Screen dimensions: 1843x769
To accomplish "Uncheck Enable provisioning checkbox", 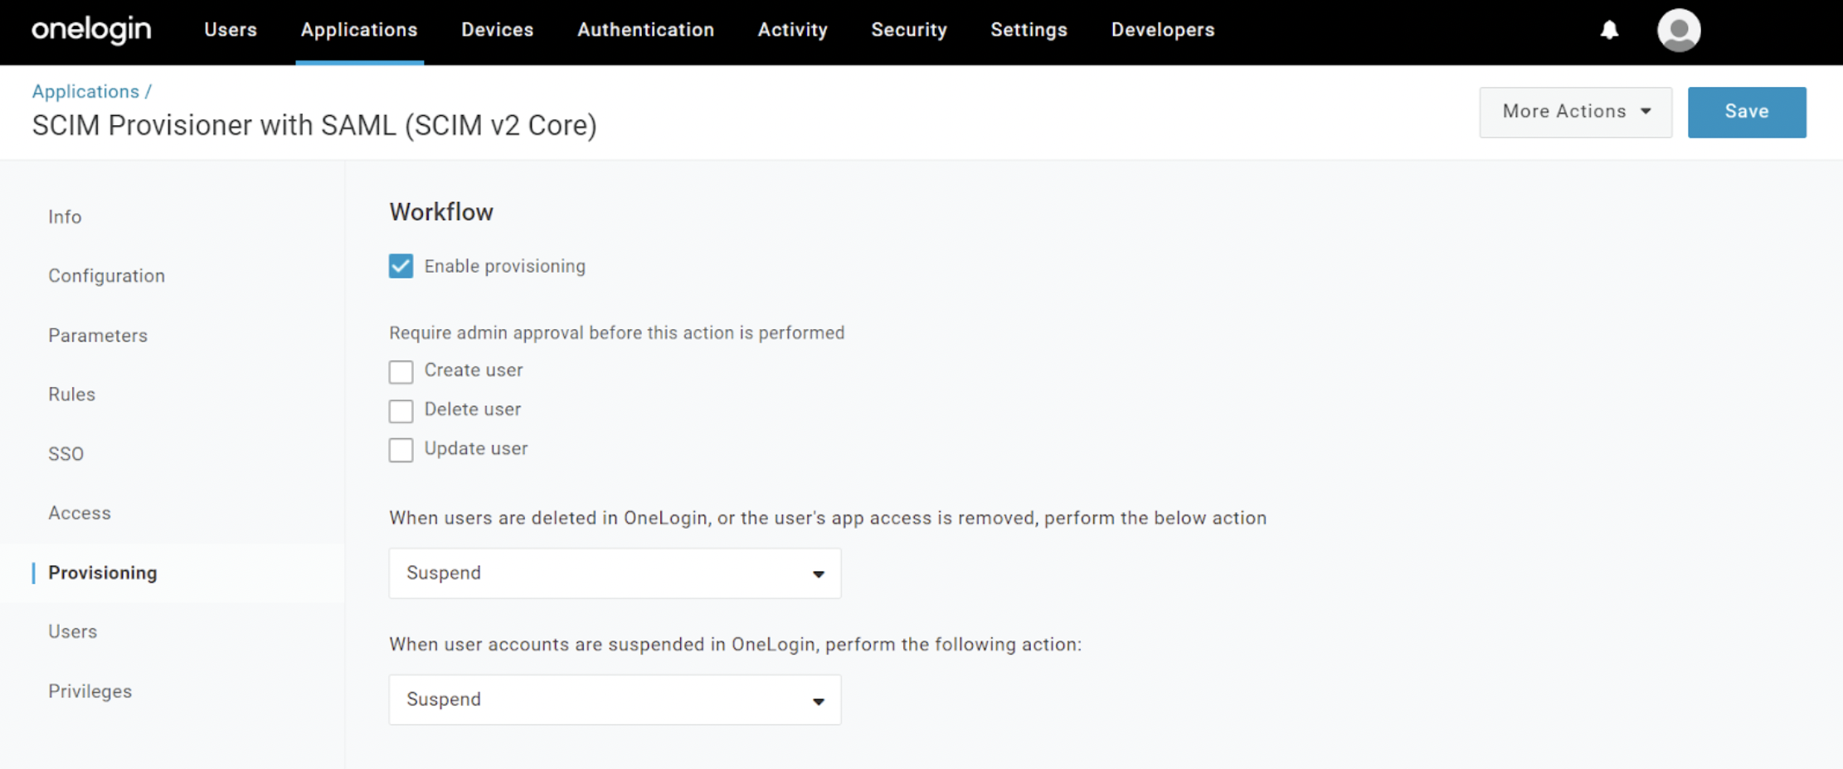I will [401, 266].
